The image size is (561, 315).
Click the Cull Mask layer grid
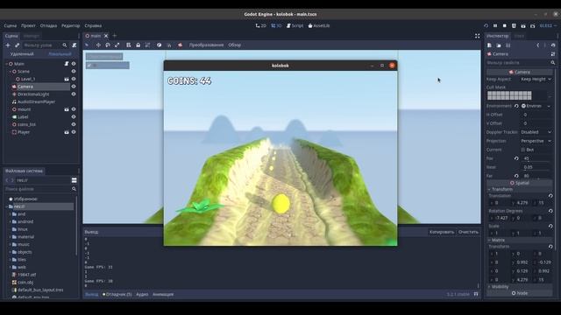509,95
